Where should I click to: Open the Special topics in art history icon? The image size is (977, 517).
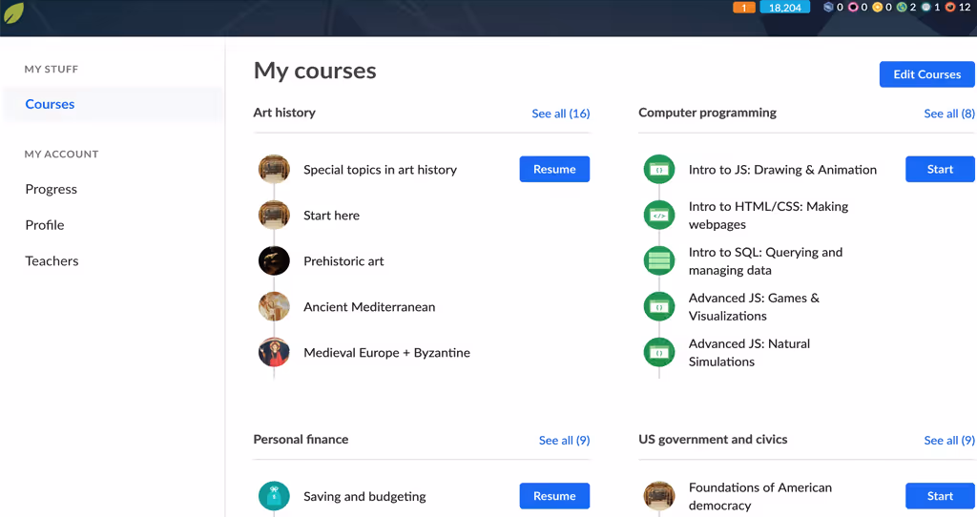pos(274,170)
